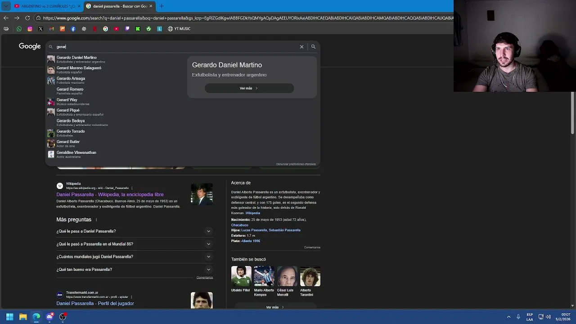Close the daniel passarella tab

coord(151,6)
